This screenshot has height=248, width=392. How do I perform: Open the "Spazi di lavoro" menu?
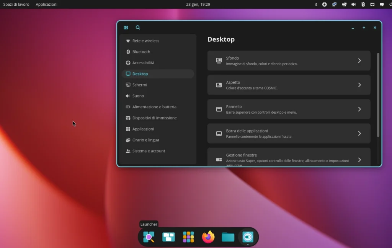point(15,4)
